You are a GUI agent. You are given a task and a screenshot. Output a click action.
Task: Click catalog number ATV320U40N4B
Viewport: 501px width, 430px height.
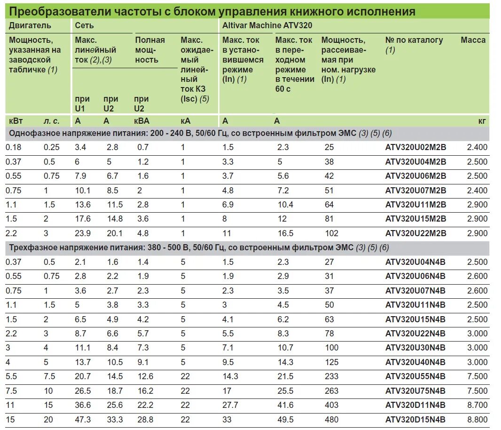(415, 362)
